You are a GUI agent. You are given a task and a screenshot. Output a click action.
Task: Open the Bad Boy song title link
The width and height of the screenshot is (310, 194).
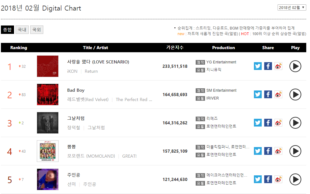click(76, 90)
